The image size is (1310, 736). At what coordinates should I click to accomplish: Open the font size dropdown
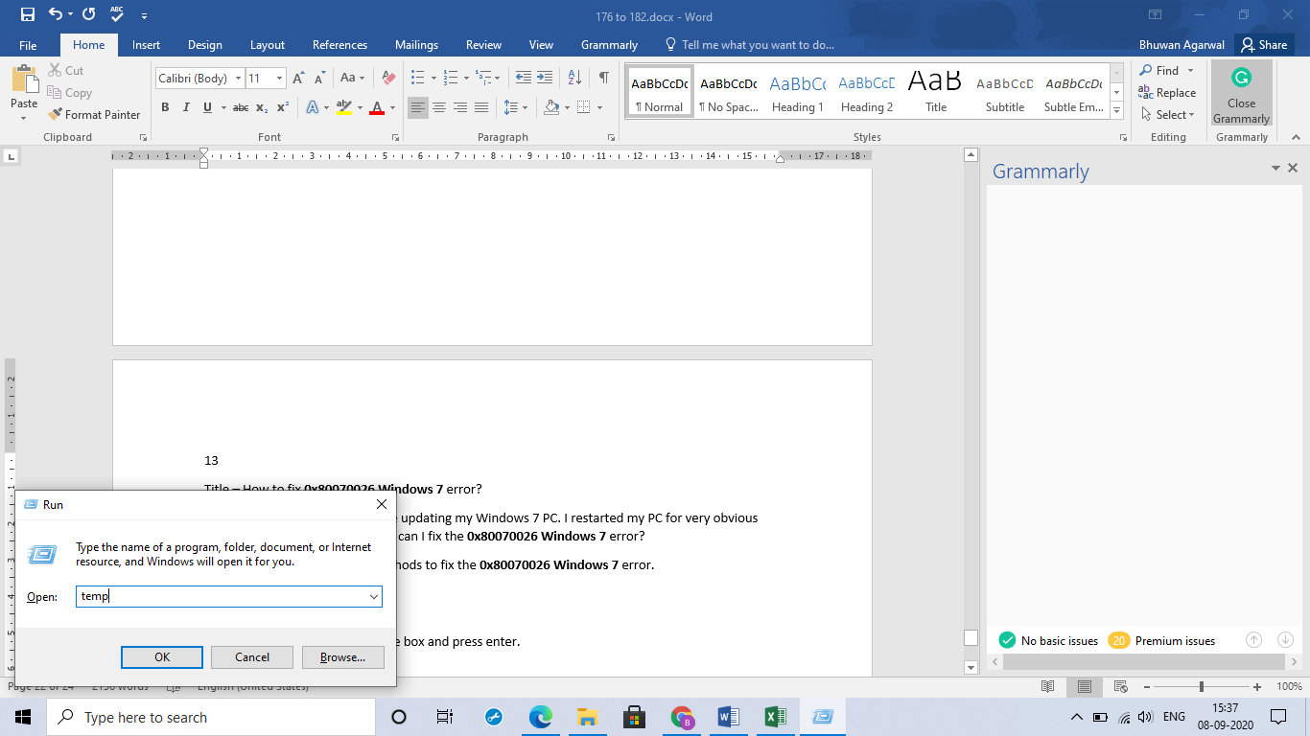pyautogui.click(x=279, y=79)
